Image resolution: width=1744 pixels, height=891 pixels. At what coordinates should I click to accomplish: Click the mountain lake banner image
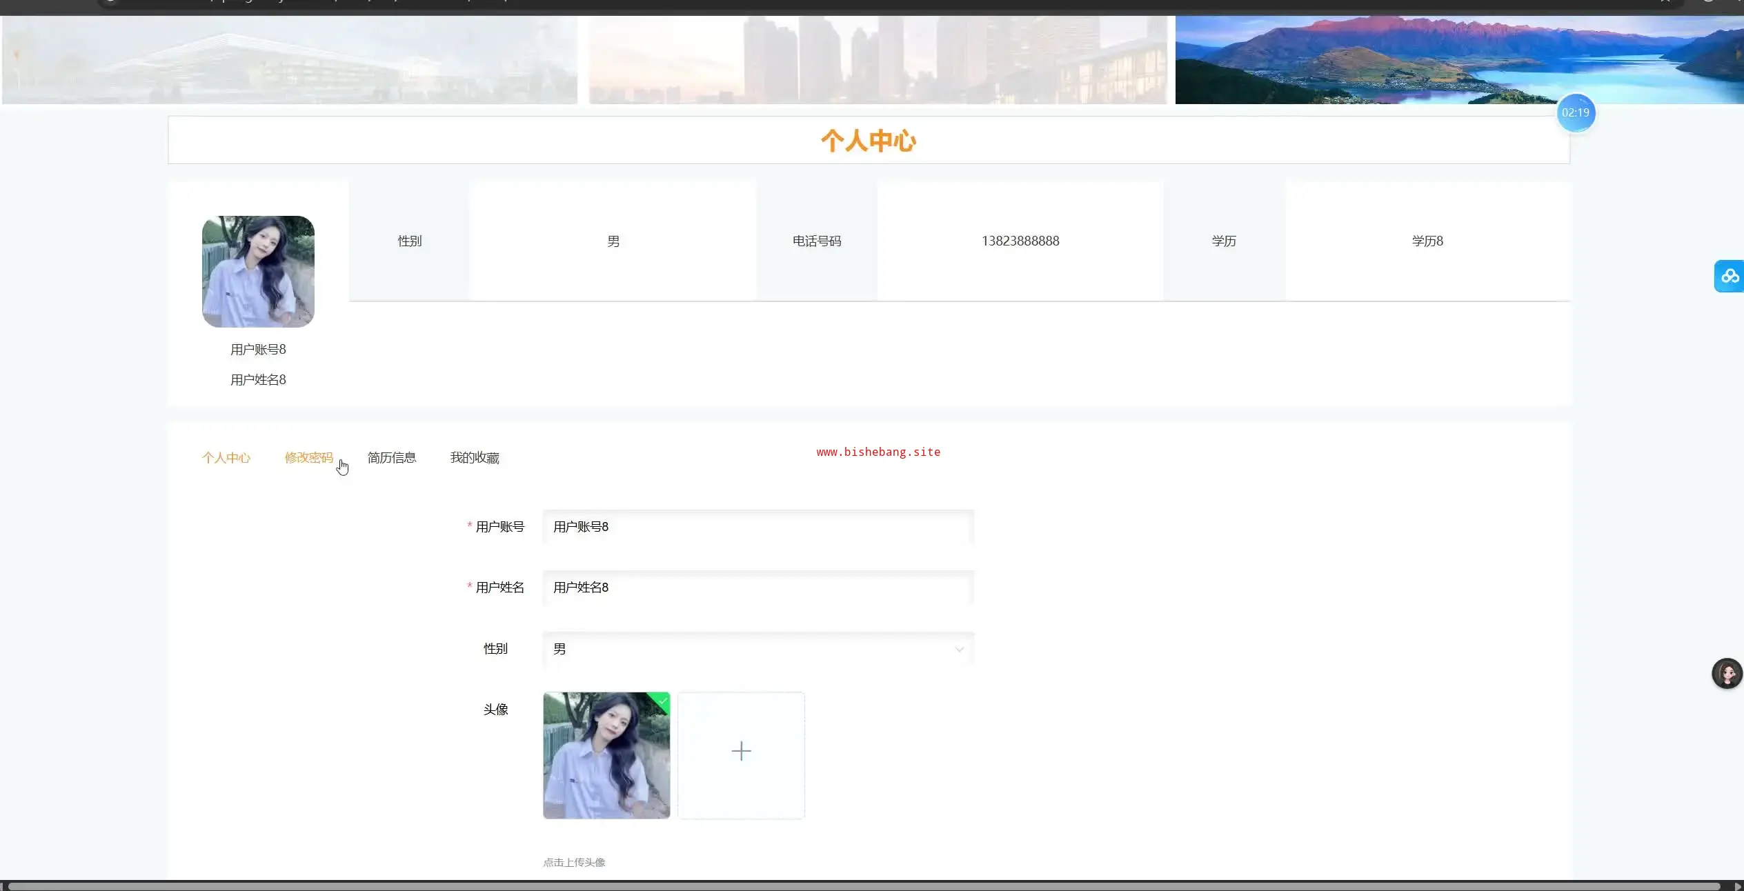coord(1458,60)
